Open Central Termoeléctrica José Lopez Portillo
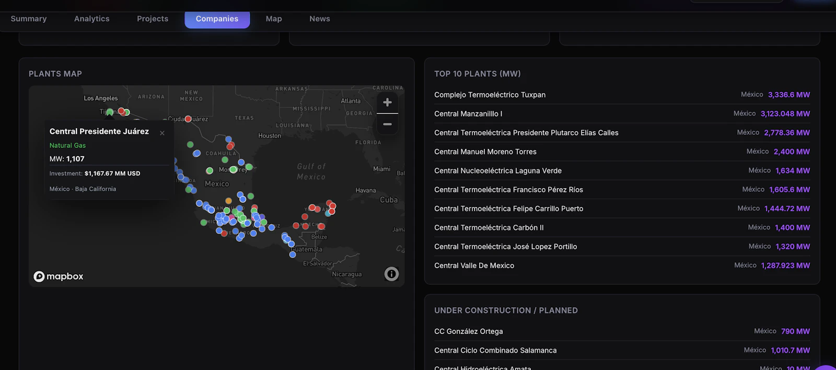Screen dimensions: 836x370 click(x=622, y=247)
